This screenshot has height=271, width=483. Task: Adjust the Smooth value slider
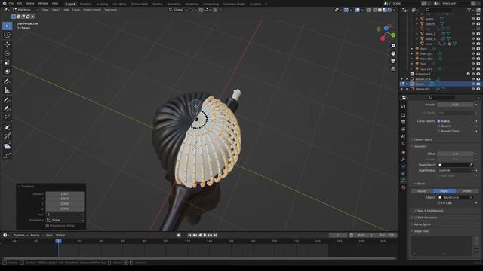(x=455, y=105)
